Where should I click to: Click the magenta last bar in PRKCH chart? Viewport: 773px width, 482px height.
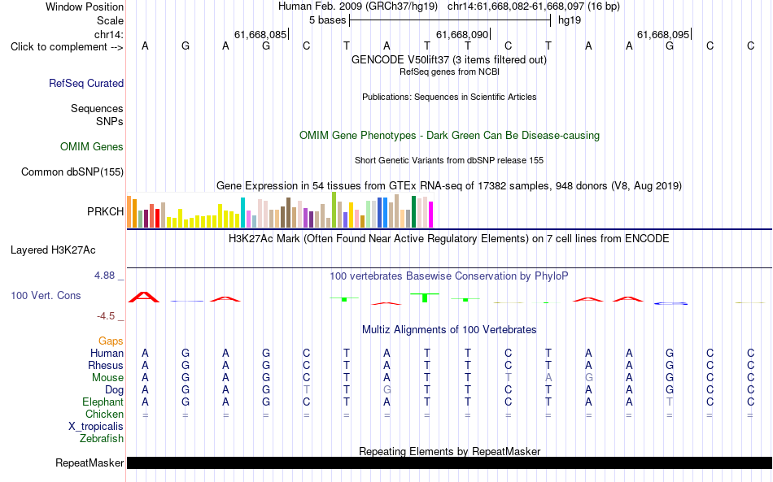pyautogui.click(x=431, y=215)
